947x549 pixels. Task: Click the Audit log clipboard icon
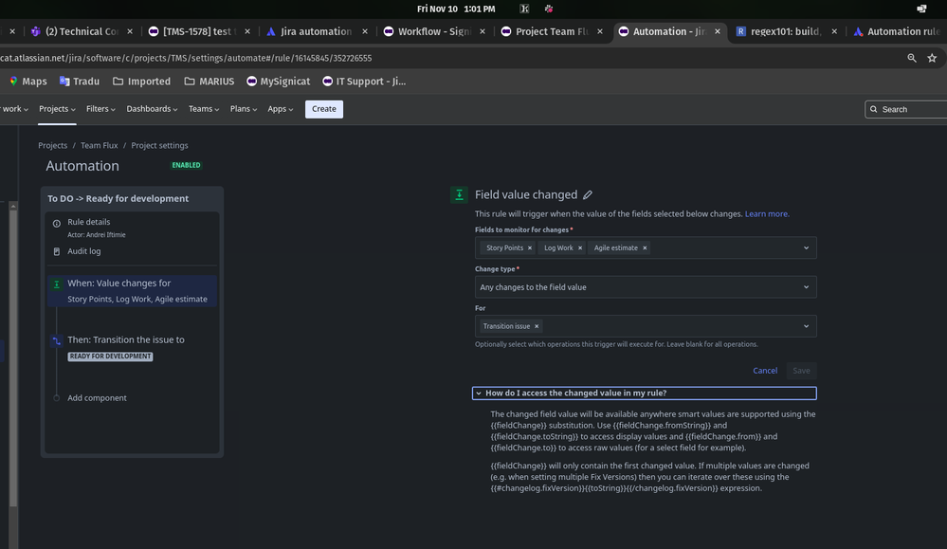tap(57, 251)
